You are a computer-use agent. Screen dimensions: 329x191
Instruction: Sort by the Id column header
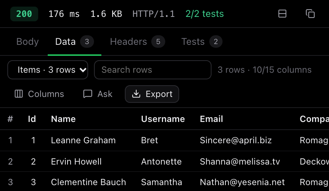[32, 119]
